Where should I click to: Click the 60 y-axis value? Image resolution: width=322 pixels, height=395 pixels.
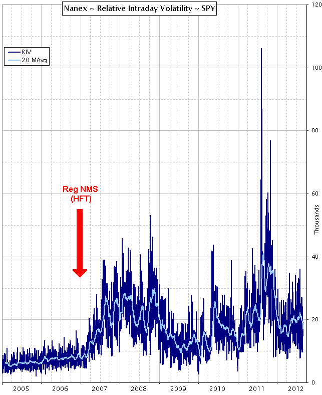314,193
